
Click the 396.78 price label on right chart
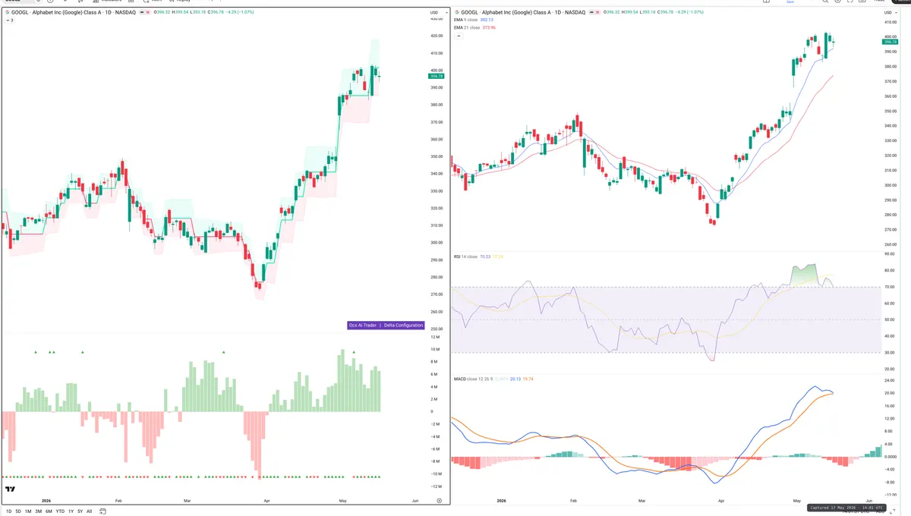891,42
